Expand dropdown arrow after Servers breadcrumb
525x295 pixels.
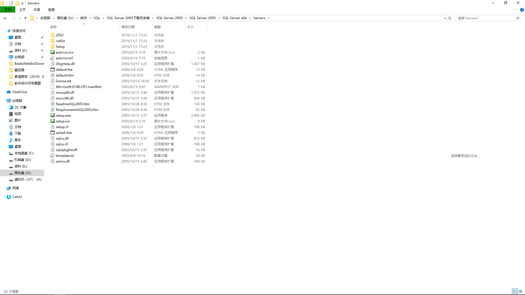click(x=269, y=18)
